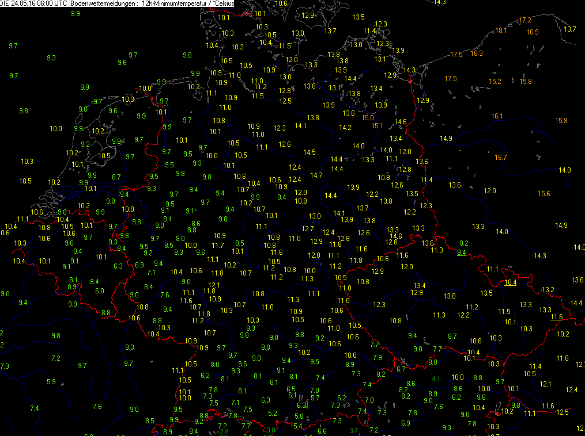Screen dimensions: 585x436
Task: Select the orange 18.3 temperature reading
Action: point(477,53)
